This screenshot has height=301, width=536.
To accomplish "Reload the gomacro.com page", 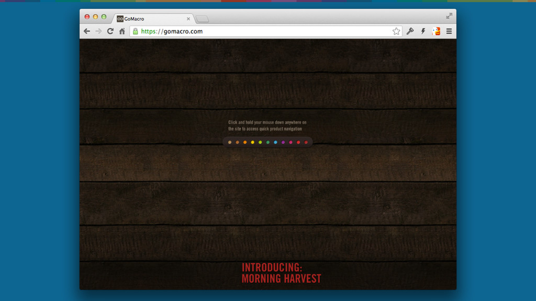I will click(110, 31).
